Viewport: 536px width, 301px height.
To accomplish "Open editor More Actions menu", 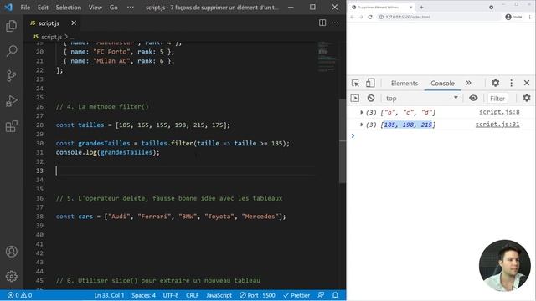I will click(x=335, y=23).
